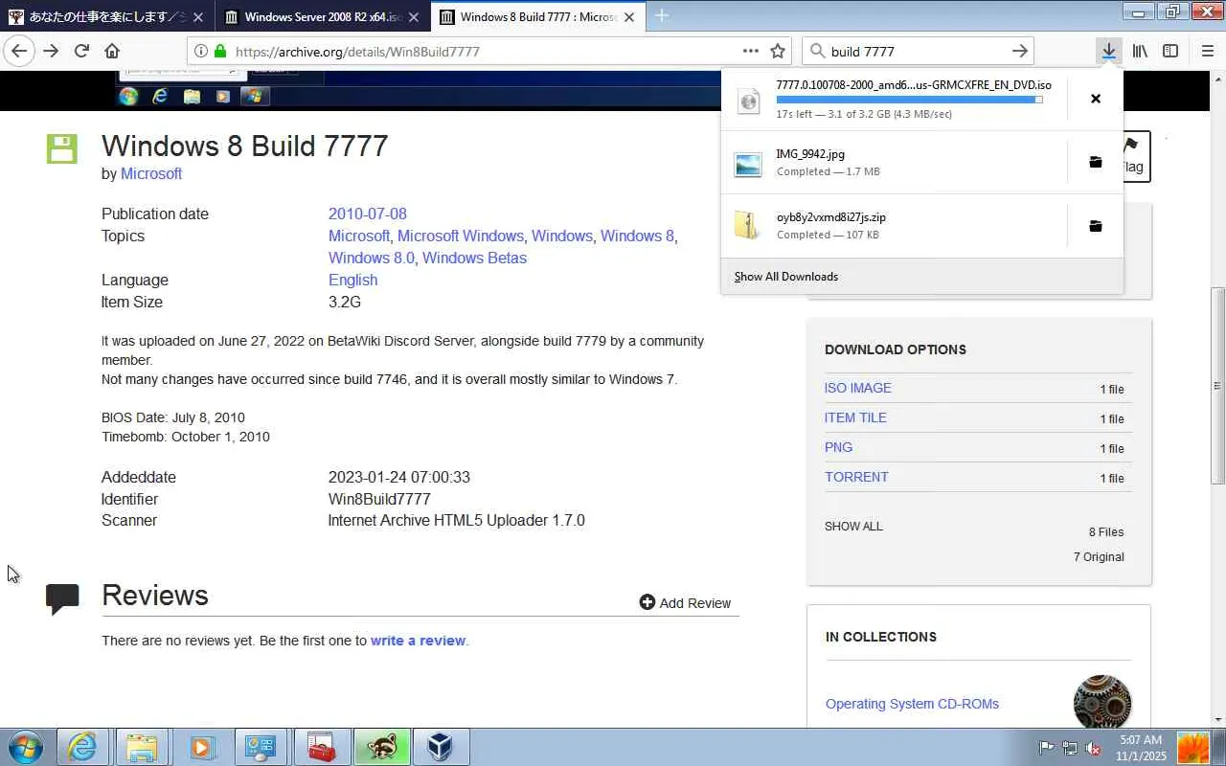
Task: Click the speech bubble Reviews icon
Action: coord(62,599)
